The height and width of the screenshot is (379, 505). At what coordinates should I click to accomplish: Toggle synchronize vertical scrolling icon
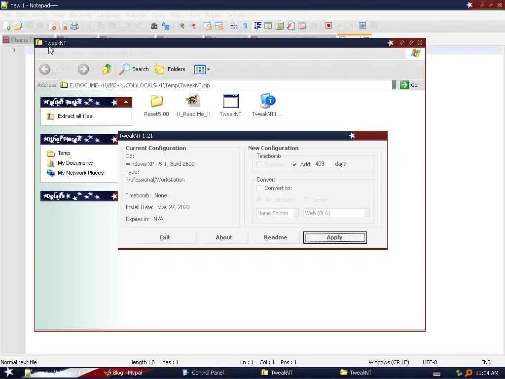pos(208,26)
